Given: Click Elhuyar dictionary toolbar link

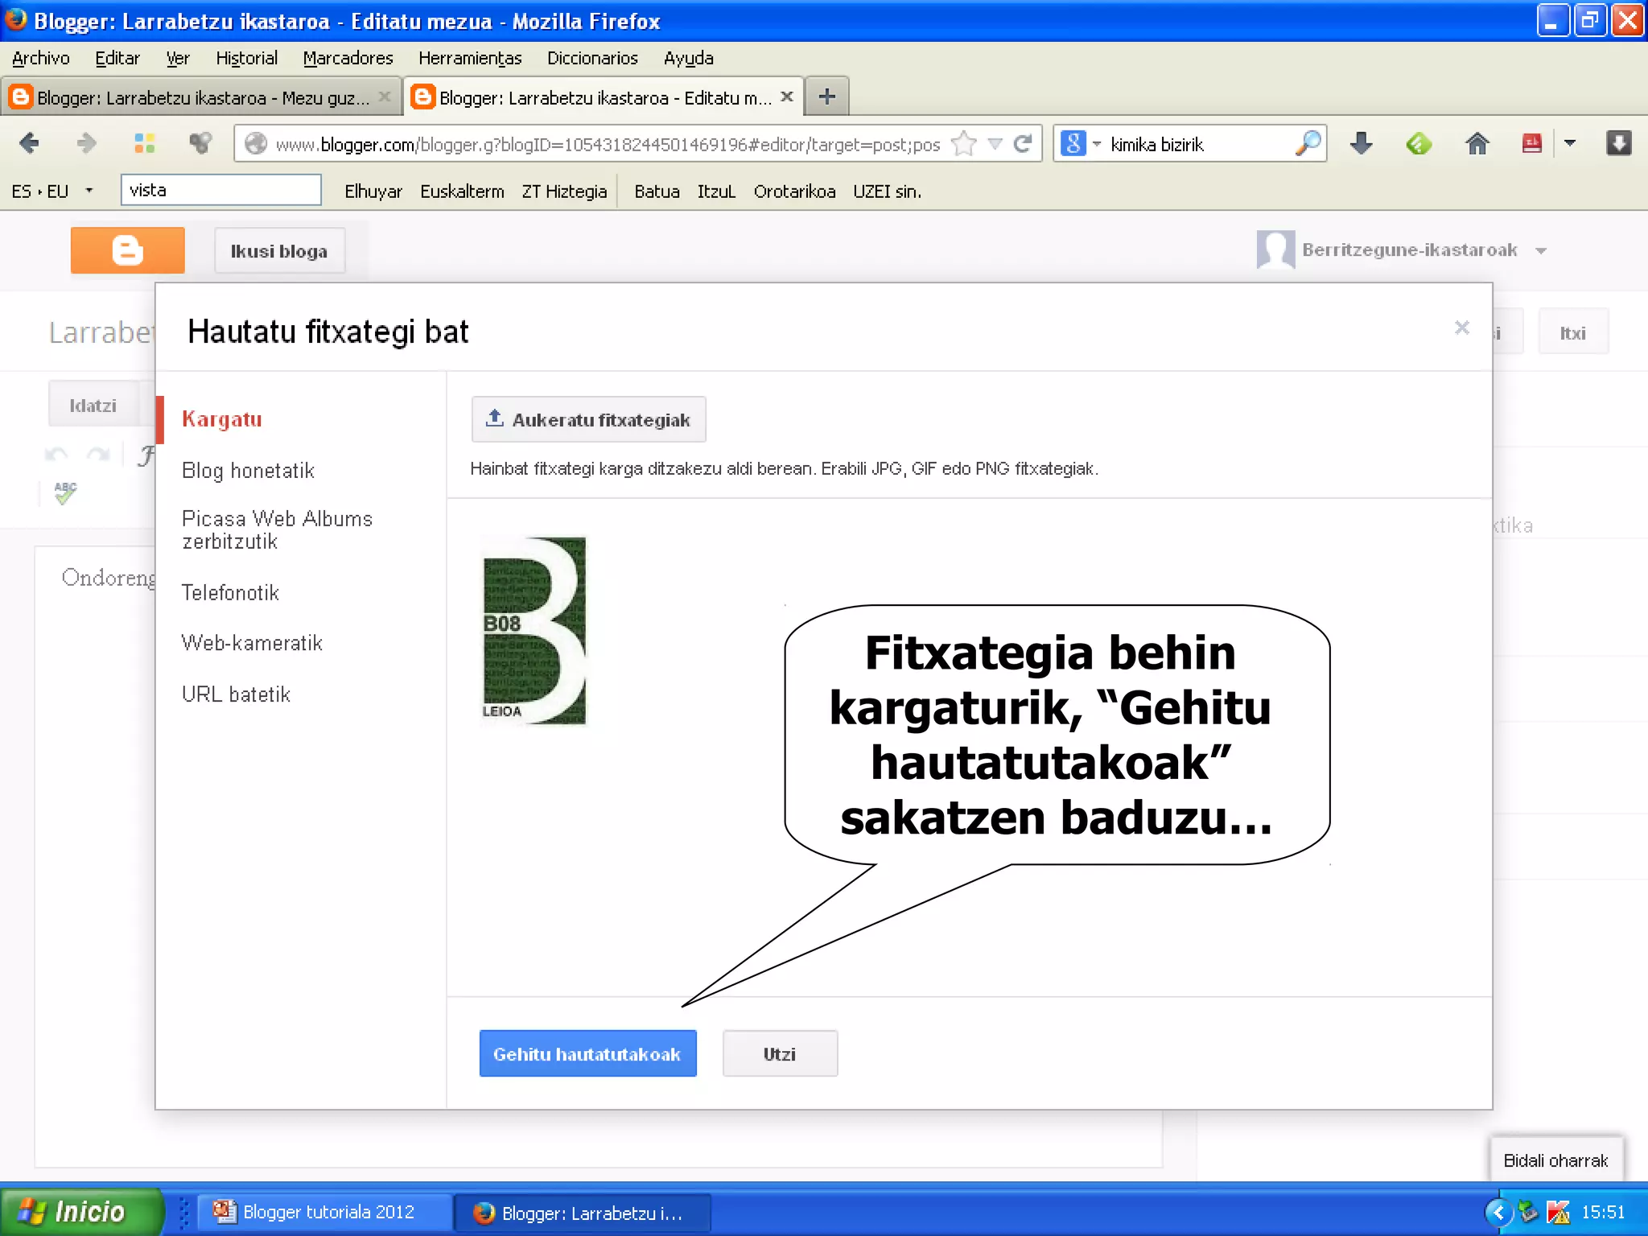Looking at the screenshot, I should point(373,192).
